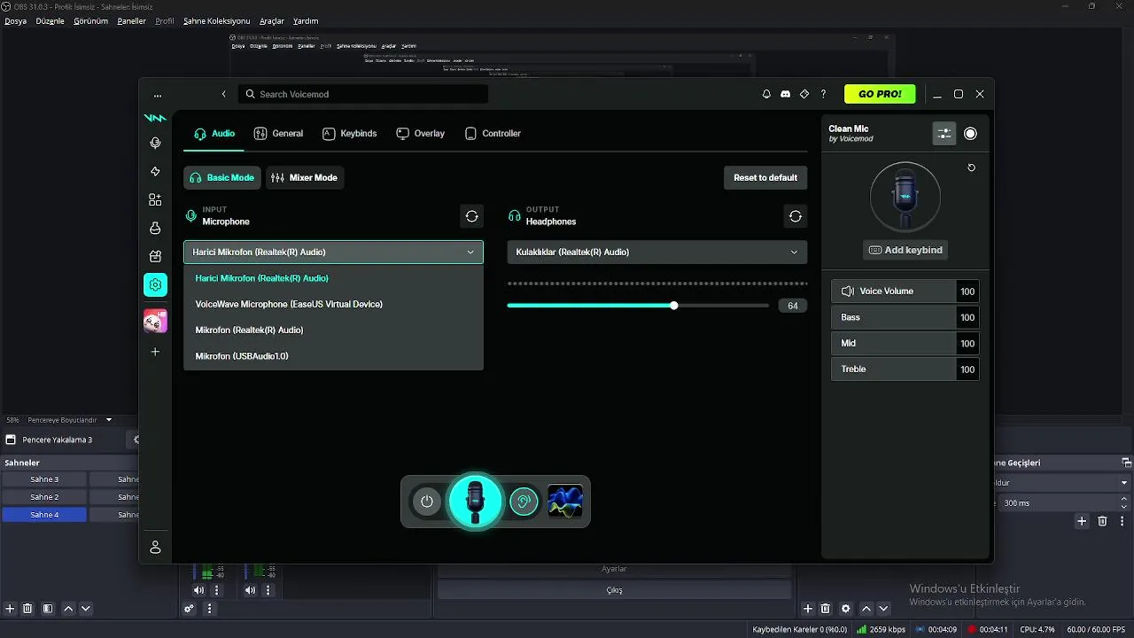Open OBS source properties gear icon
1134x638 pixels.
pos(846,609)
